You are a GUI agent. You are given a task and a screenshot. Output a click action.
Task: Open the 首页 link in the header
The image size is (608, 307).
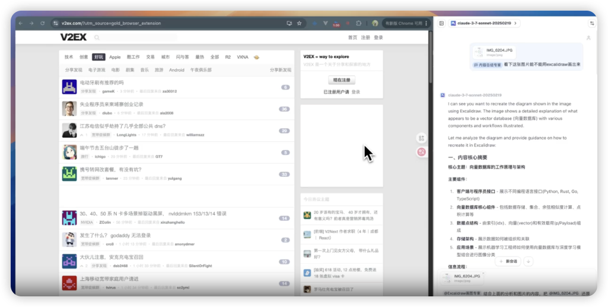[x=352, y=37]
